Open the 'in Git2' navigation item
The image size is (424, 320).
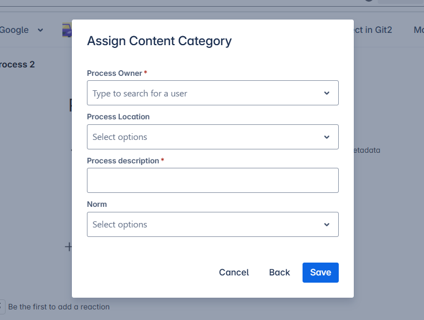point(372,30)
